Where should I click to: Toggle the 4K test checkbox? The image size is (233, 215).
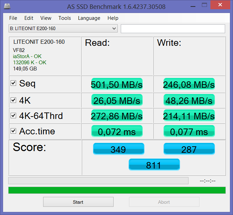(13, 100)
